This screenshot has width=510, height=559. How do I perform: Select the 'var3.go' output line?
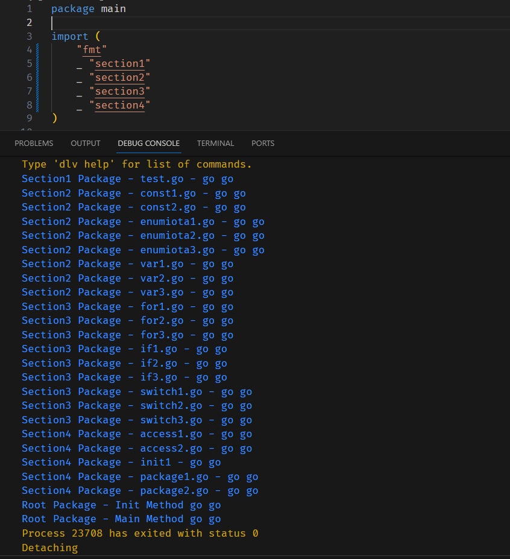click(128, 292)
